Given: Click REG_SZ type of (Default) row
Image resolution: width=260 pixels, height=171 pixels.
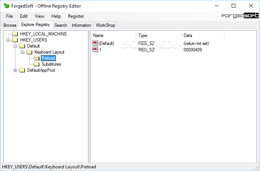Looking at the screenshot, I should (x=146, y=43).
